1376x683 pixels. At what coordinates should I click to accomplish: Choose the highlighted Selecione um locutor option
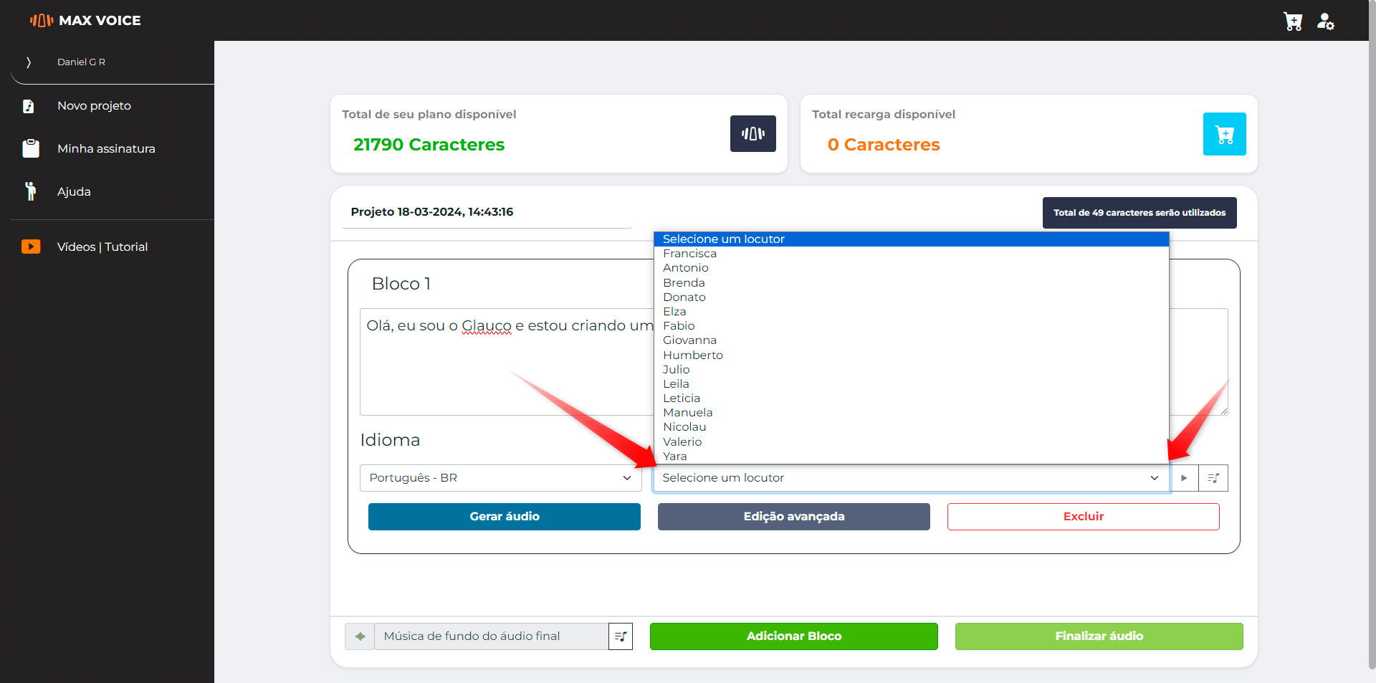point(911,239)
